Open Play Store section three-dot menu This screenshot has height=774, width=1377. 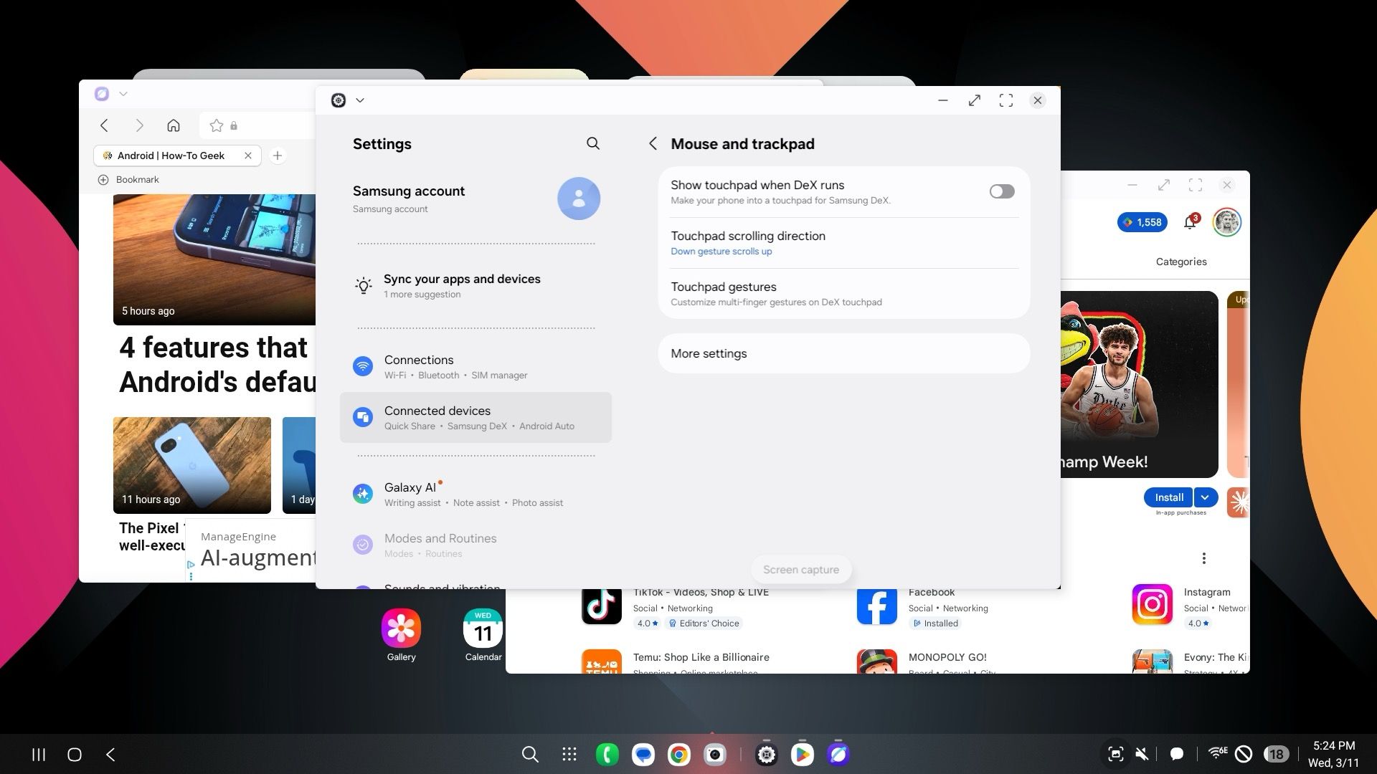pos(1204,558)
